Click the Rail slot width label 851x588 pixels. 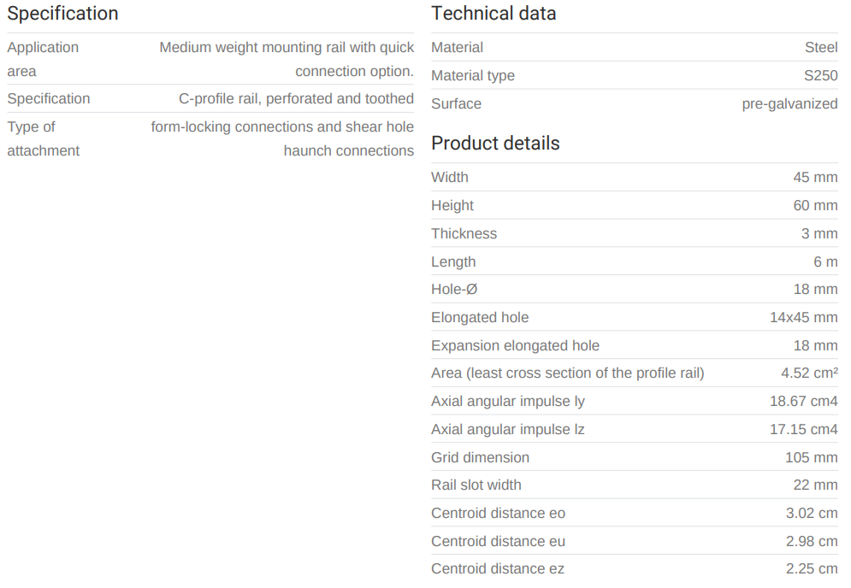(476, 485)
